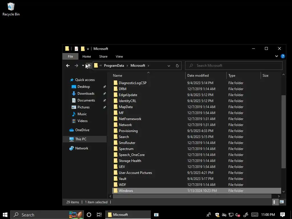The width and height of the screenshot is (292, 219).
Task: Click ProgramData in the address path
Action: (x=114, y=66)
